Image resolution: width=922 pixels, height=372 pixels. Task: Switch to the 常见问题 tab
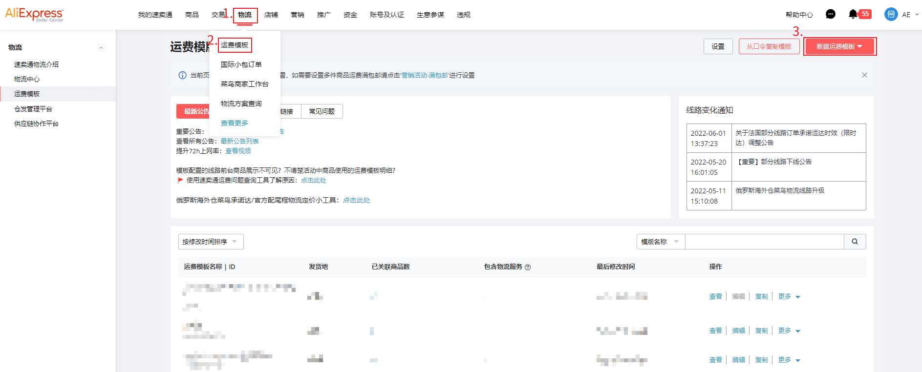click(322, 111)
